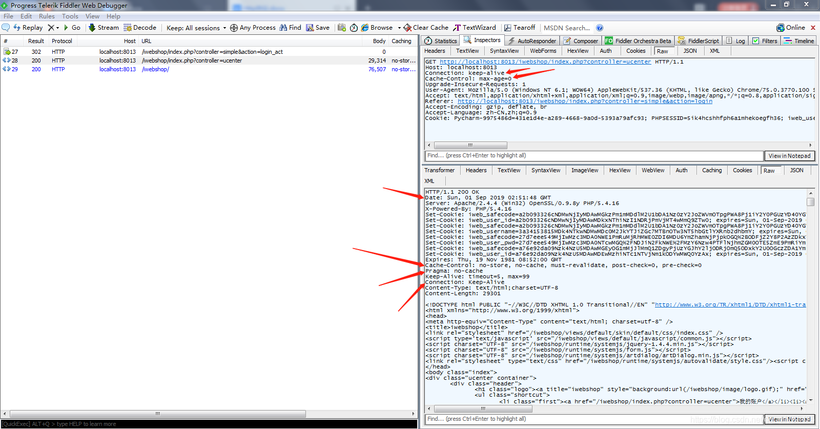Open w3.org DTD link in response
820x429 pixels.
click(x=730, y=304)
